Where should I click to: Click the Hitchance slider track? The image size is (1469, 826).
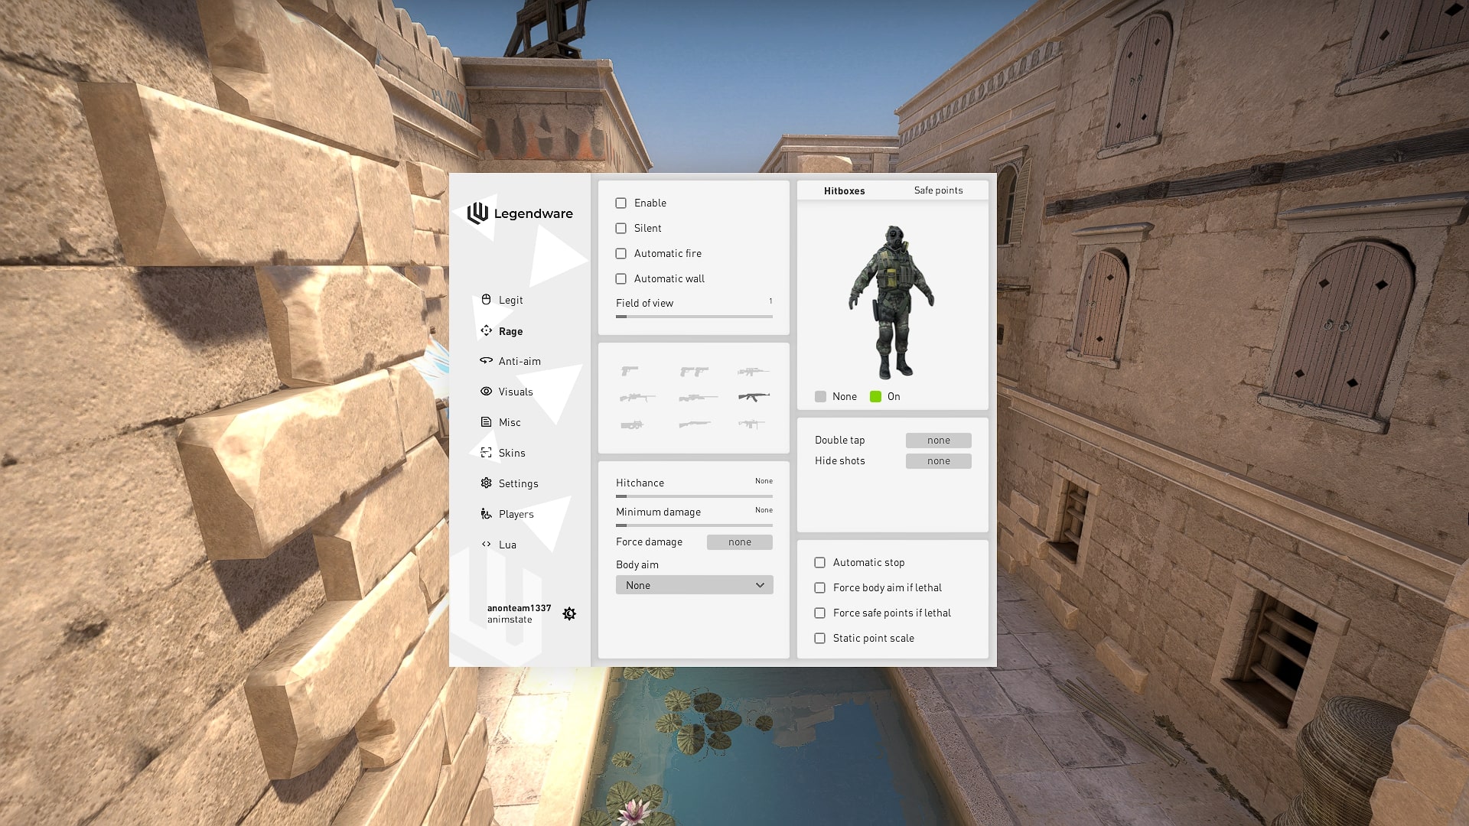click(x=694, y=496)
